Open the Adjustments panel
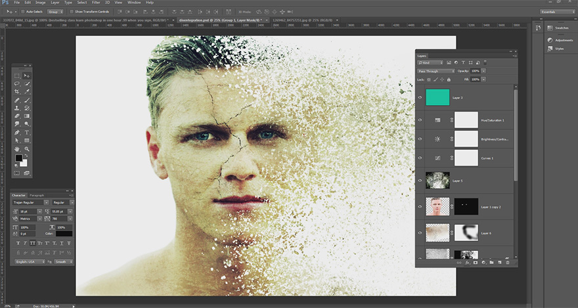The height and width of the screenshot is (308, 578). click(564, 40)
